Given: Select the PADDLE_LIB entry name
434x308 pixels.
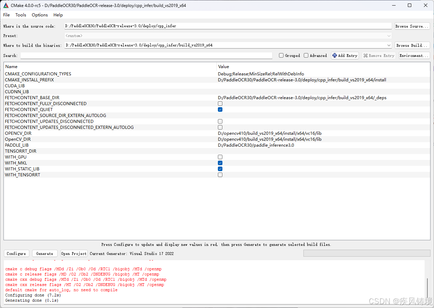Looking at the screenshot, I should pyautogui.click(x=17, y=145).
